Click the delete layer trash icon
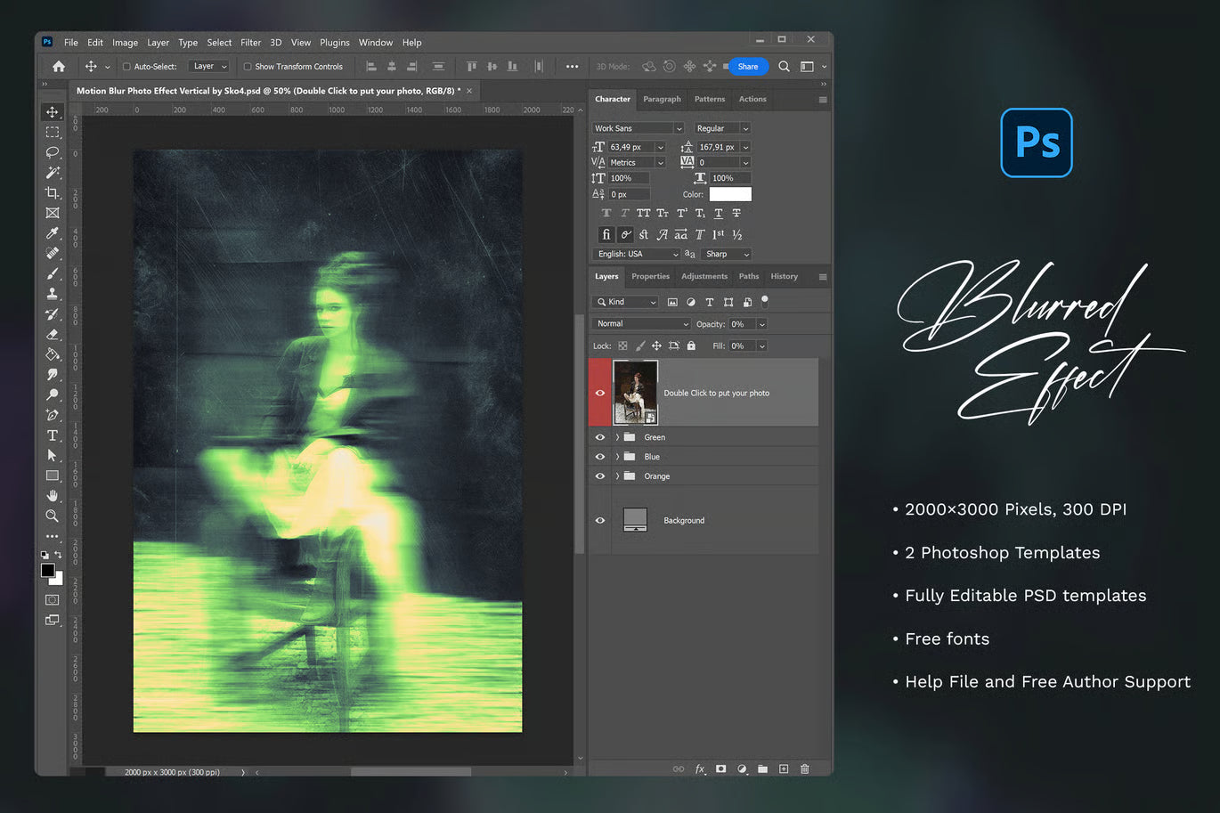Viewport: 1220px width, 813px height. click(804, 768)
